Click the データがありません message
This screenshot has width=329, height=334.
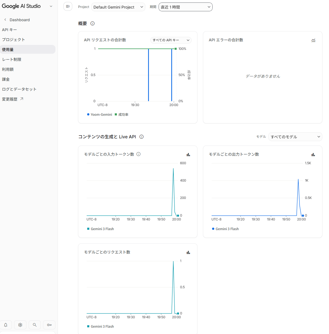pos(263,76)
